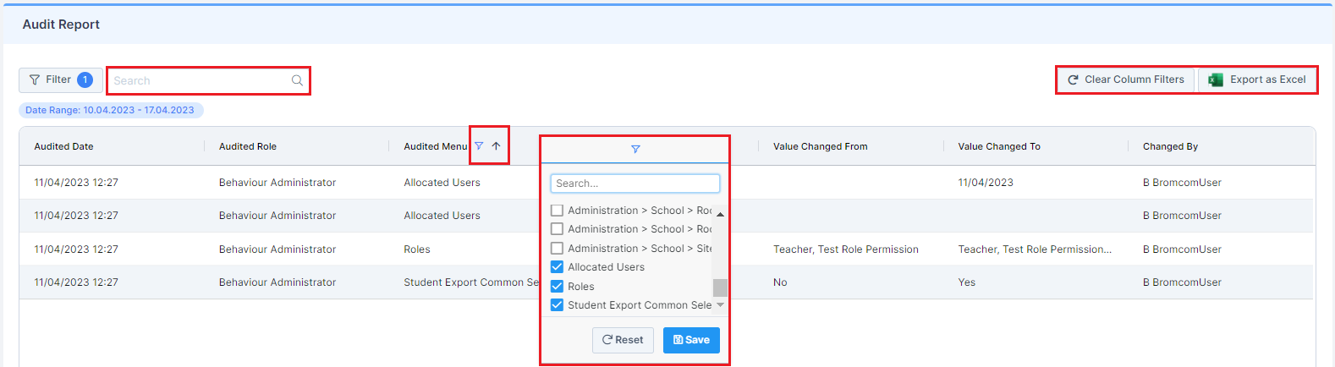Screen dimensions: 1335x367
Task: Click the refresh icon in Clear Column Filters
Action: click(1073, 79)
